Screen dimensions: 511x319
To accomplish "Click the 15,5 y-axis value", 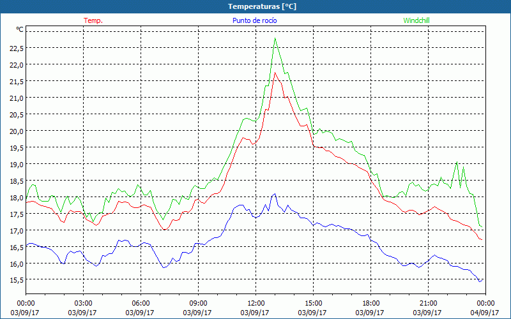I will click(x=17, y=280).
